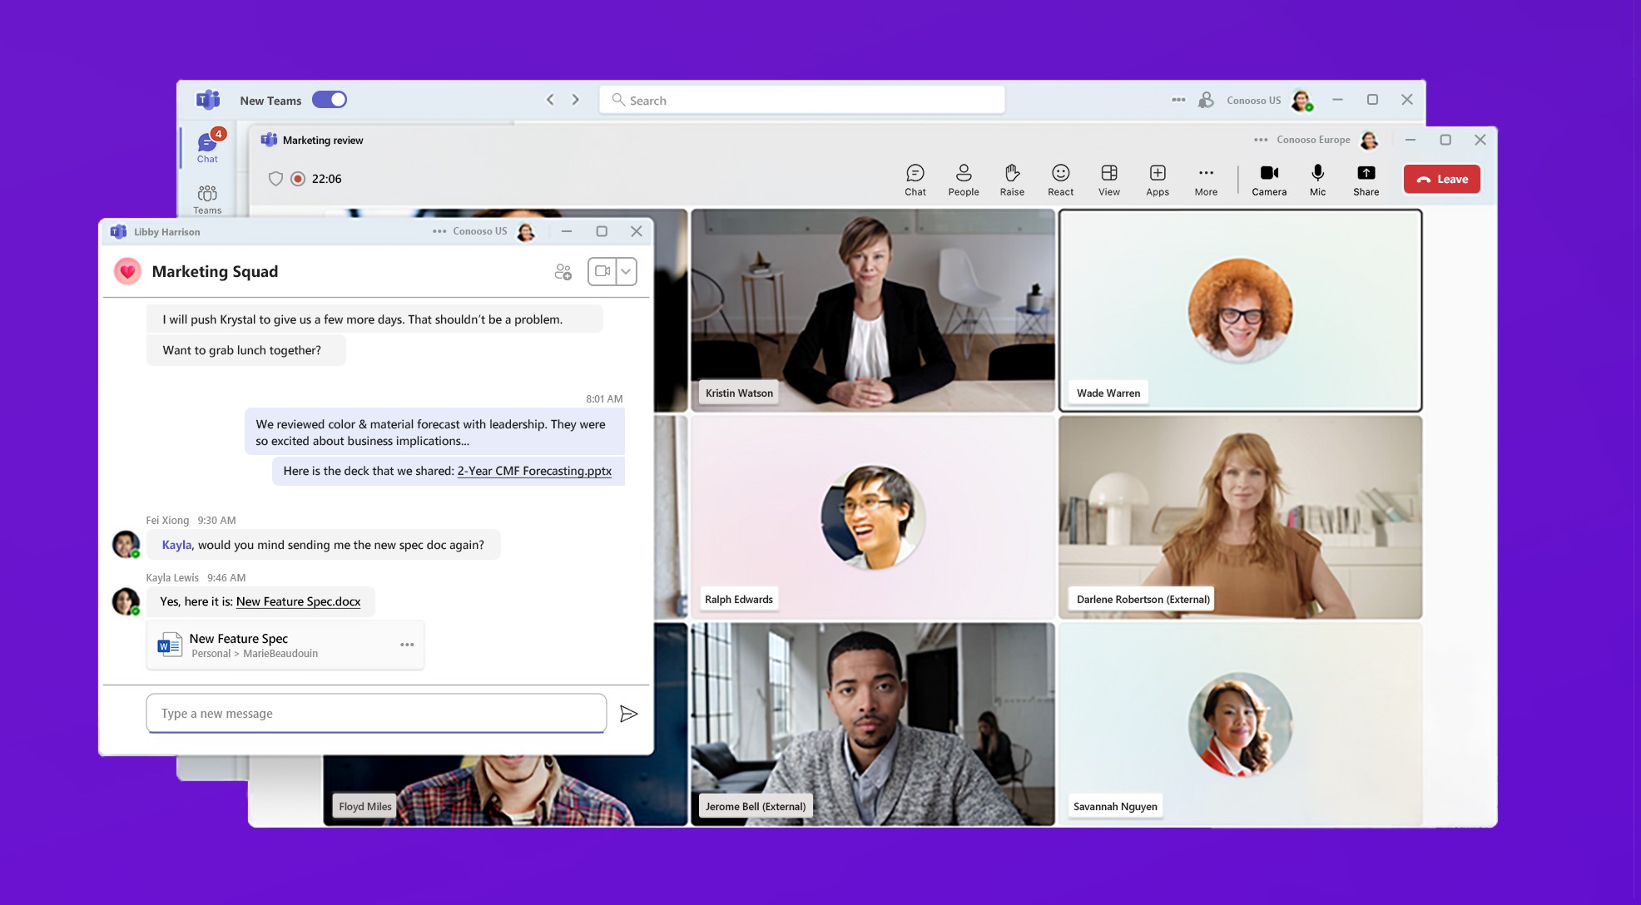Click the Type a new message field
This screenshot has height=905, width=1641.
coord(376,713)
